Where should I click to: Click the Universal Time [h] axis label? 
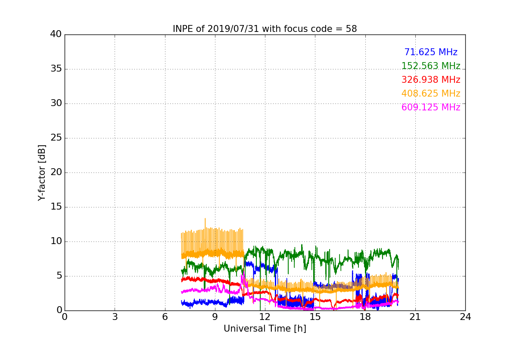(x=265, y=329)
